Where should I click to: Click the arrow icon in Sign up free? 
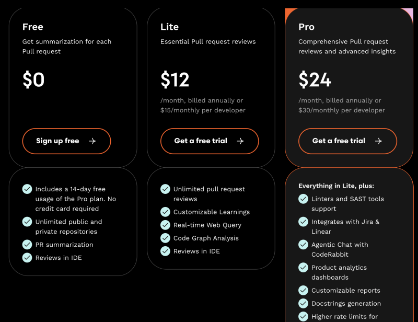(x=92, y=141)
